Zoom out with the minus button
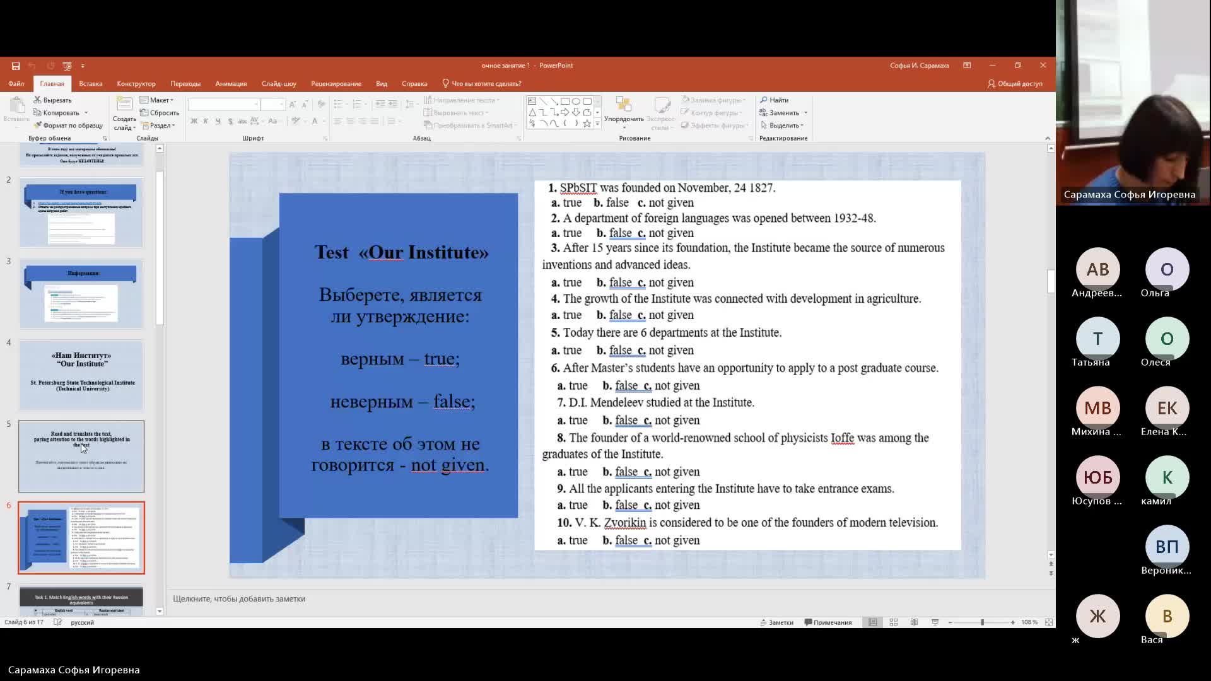This screenshot has width=1211, height=681. [x=951, y=622]
